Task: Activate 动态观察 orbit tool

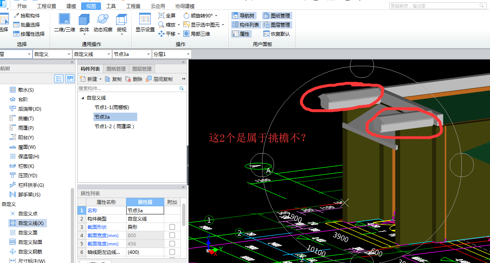Action: [x=103, y=23]
